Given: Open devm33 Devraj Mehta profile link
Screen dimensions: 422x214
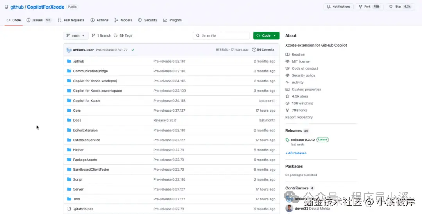Looking at the screenshot, I should (x=312, y=208).
